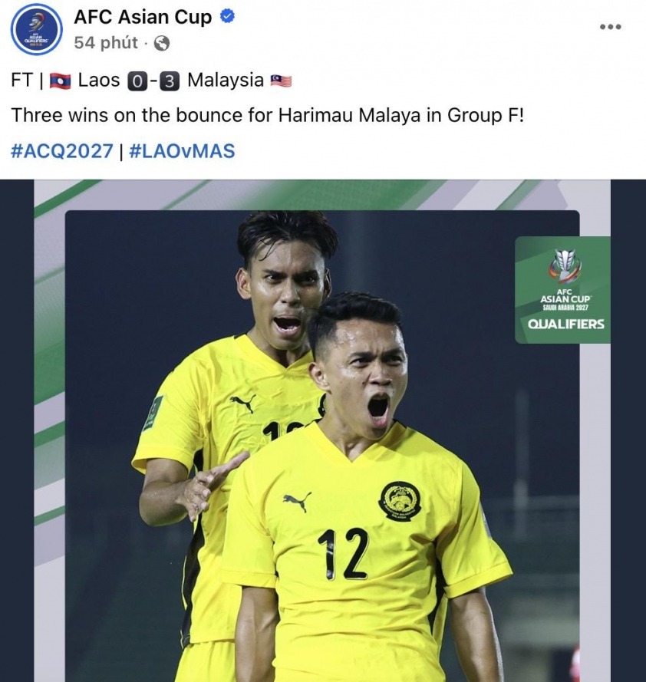Open the match photo of Malaysian players

point(323,430)
